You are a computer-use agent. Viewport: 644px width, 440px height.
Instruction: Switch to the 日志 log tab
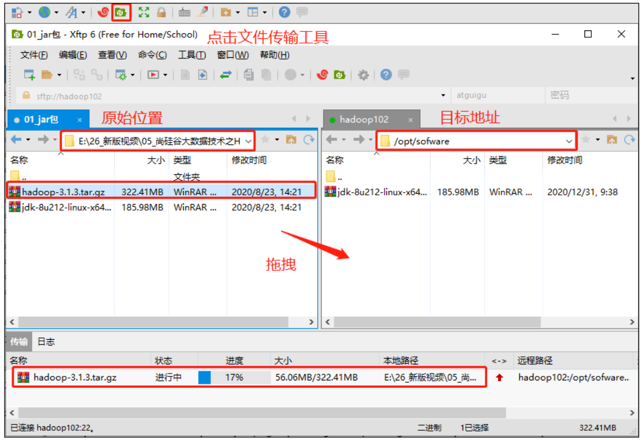coord(46,341)
